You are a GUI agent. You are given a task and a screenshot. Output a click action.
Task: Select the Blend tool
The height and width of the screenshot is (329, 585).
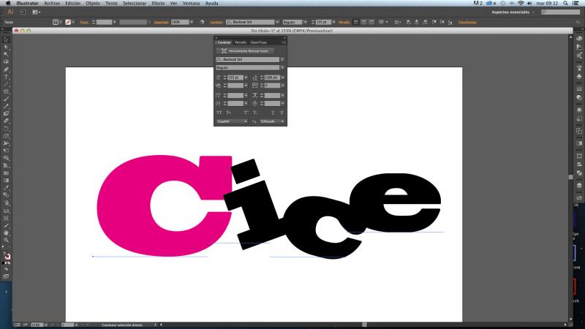7,195
